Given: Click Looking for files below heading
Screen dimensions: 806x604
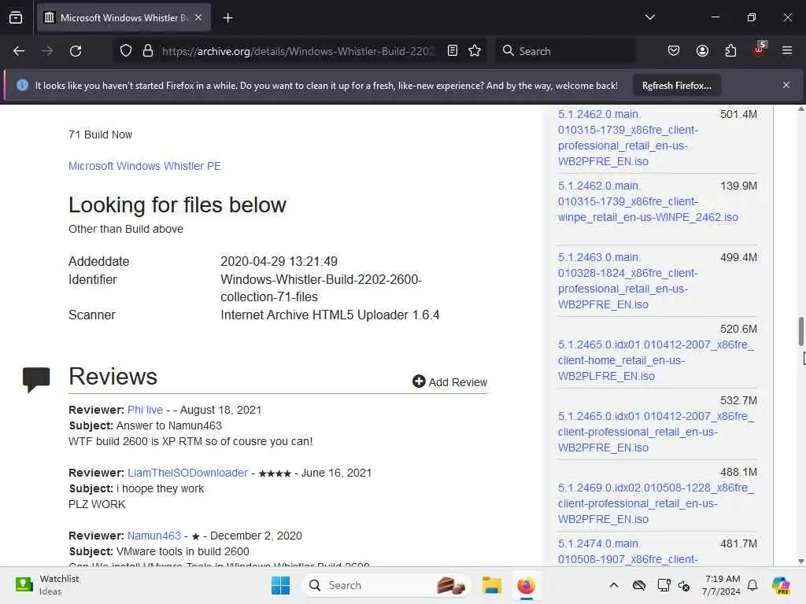Looking at the screenshot, I should 177,205.
